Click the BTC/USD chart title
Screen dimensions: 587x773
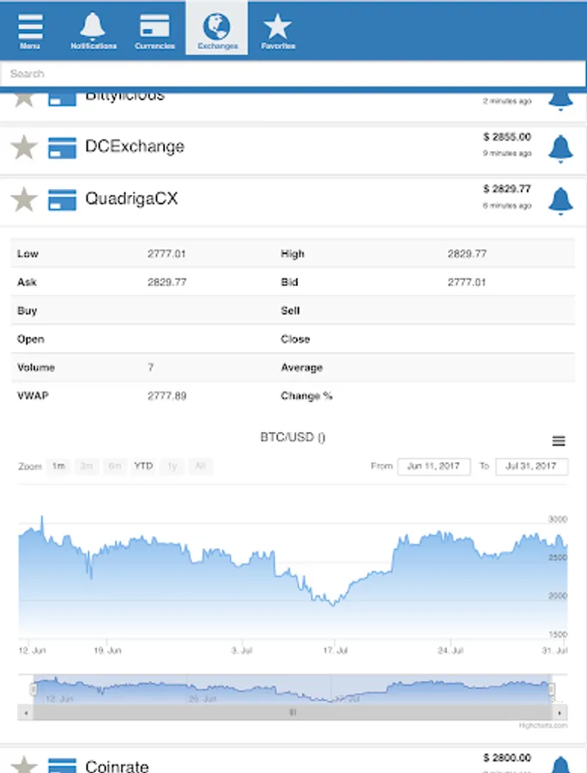293,437
